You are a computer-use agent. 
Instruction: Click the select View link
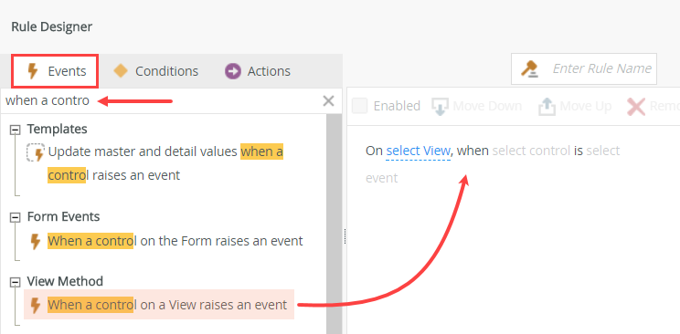click(418, 151)
